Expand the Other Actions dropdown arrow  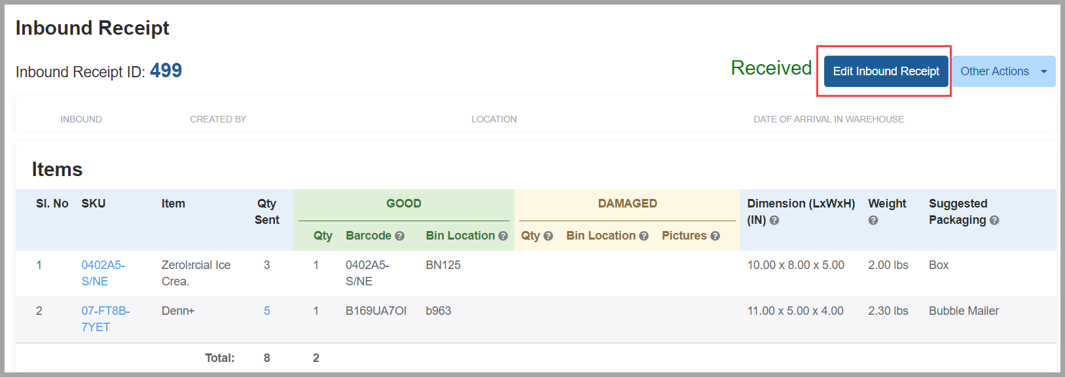pos(1044,71)
